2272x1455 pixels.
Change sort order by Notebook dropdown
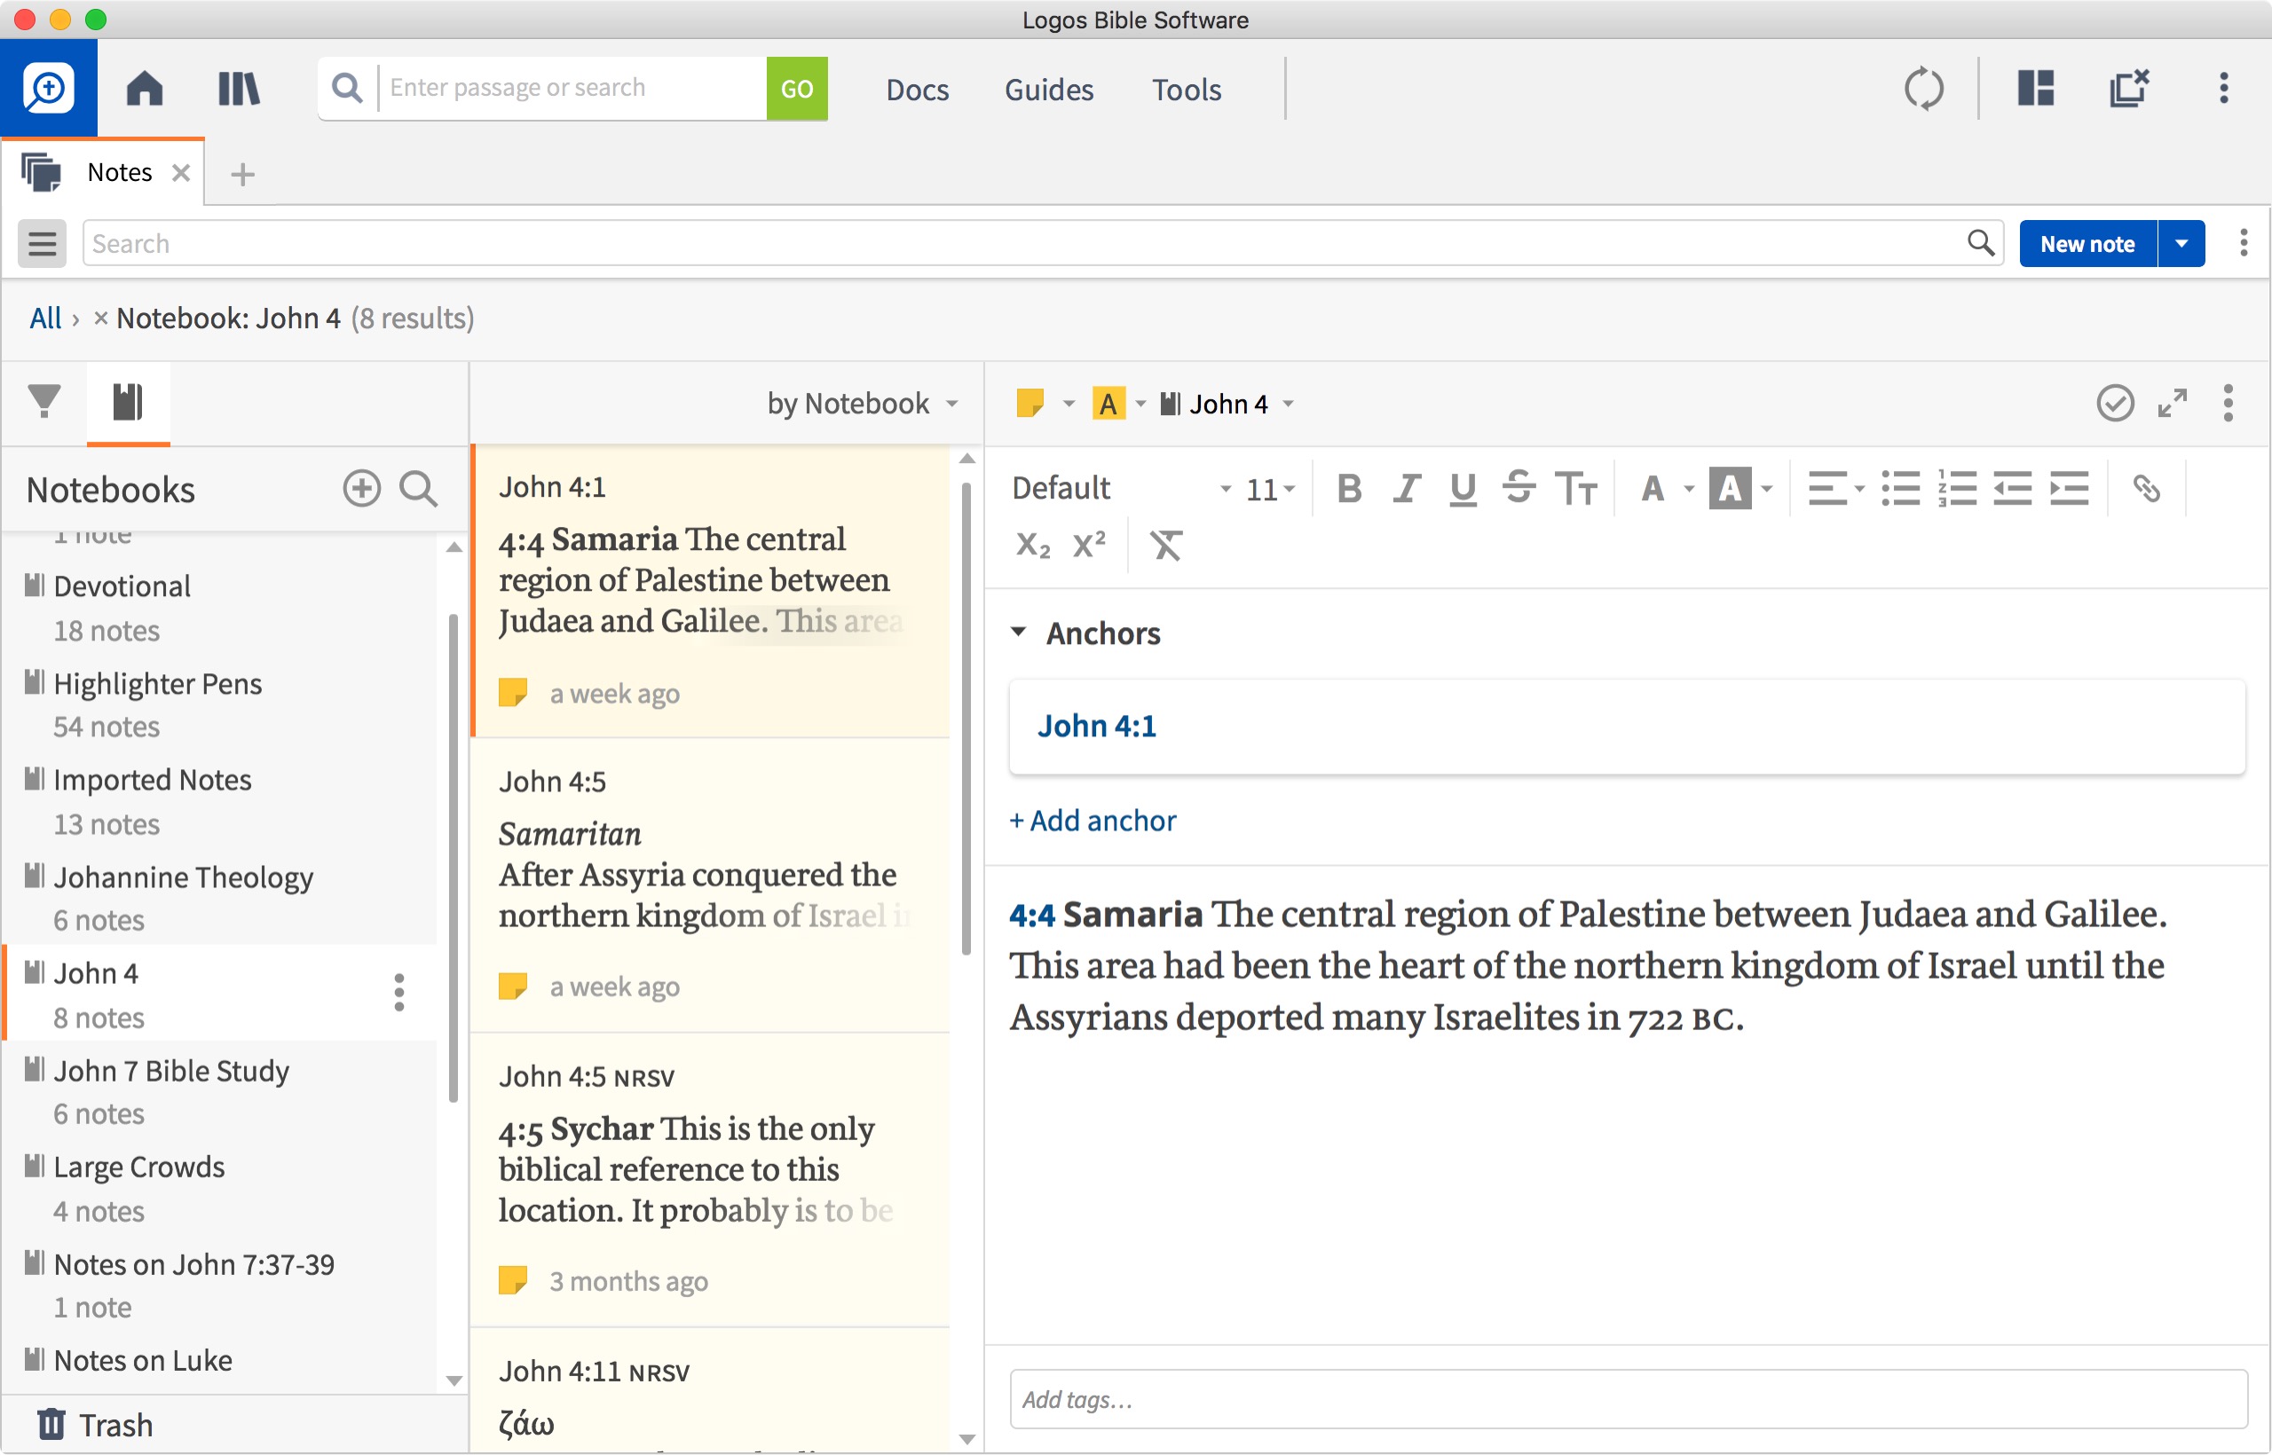pyautogui.click(x=863, y=404)
